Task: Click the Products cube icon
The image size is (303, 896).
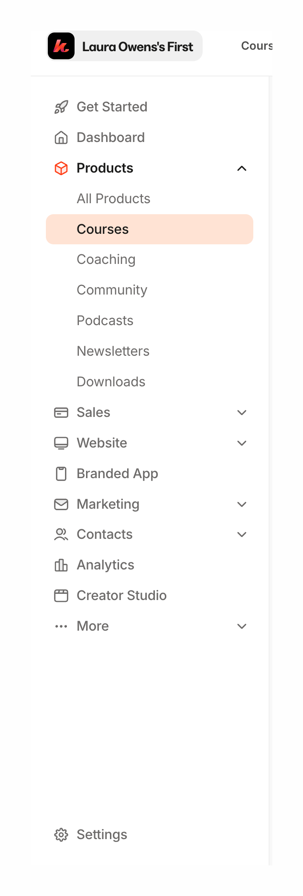Action: (x=61, y=168)
